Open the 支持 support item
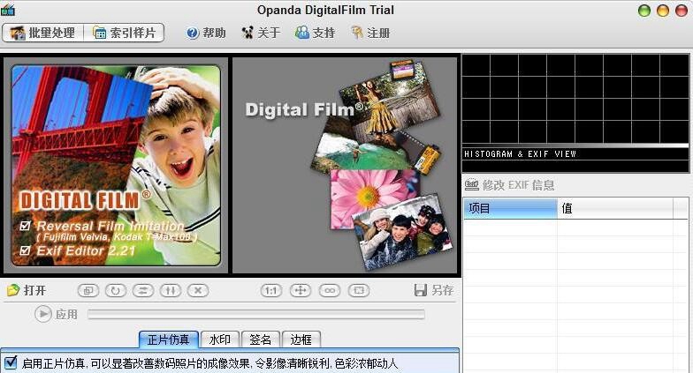This screenshot has height=373, width=693. (315, 33)
